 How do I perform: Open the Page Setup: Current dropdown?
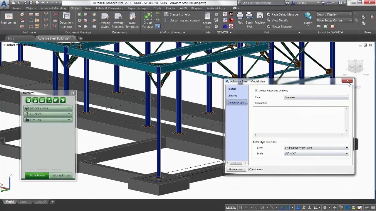pyautogui.click(x=334, y=21)
